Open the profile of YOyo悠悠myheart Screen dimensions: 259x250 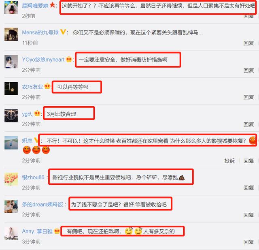pyautogui.click(x=43, y=60)
